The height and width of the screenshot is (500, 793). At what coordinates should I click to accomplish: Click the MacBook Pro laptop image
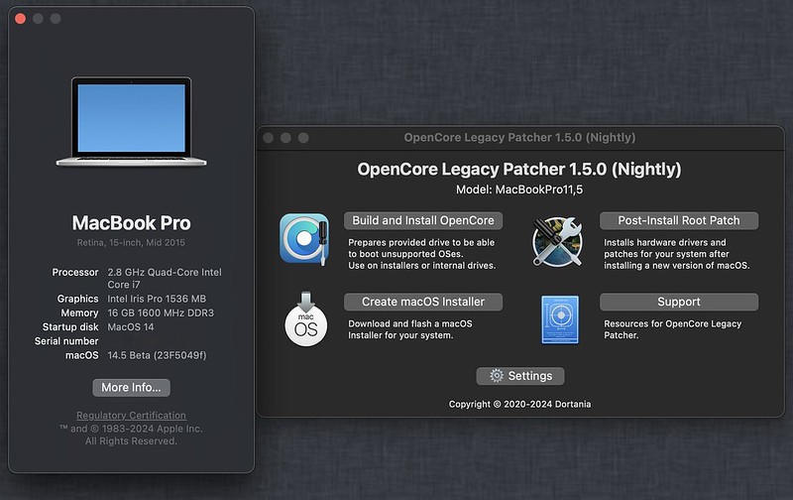132,121
